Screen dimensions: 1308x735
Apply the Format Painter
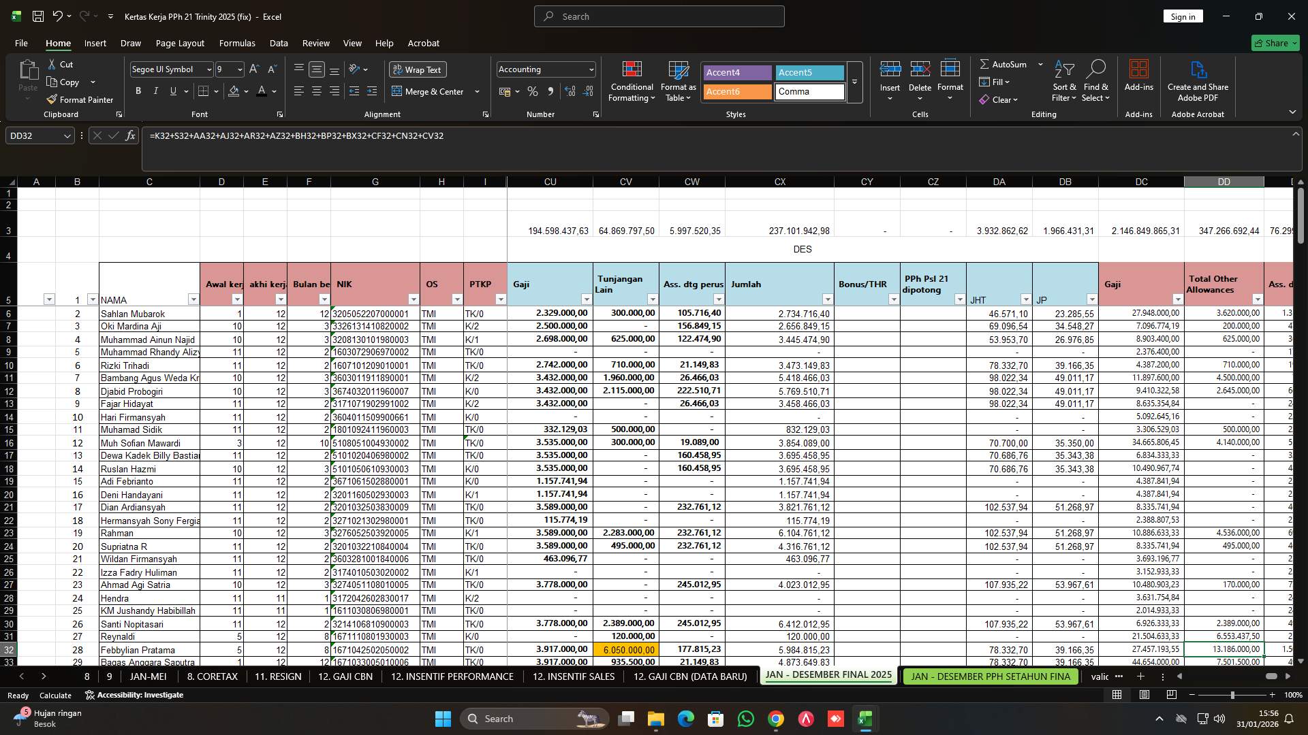[x=80, y=99]
